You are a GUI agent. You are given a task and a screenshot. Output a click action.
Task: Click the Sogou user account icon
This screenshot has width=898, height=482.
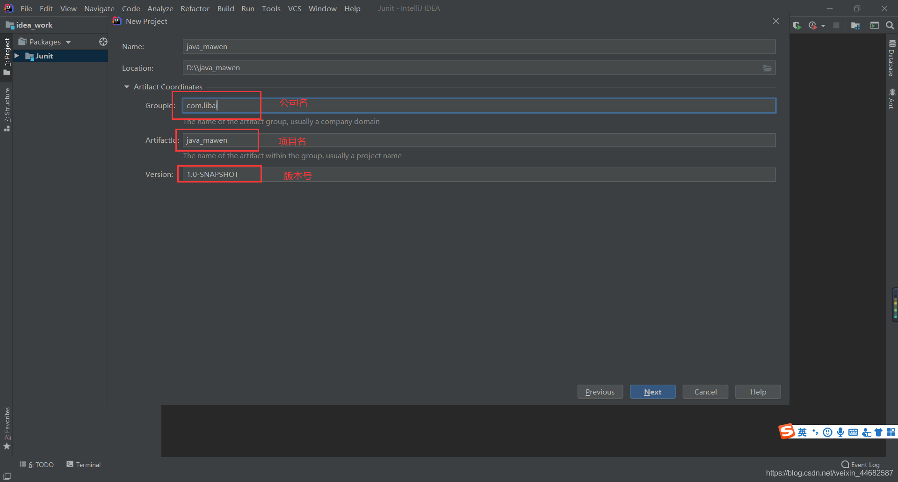click(x=866, y=432)
